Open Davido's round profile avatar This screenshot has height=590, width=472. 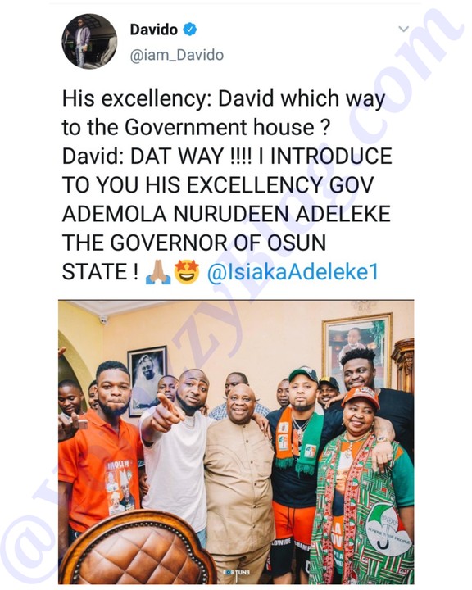(89, 42)
